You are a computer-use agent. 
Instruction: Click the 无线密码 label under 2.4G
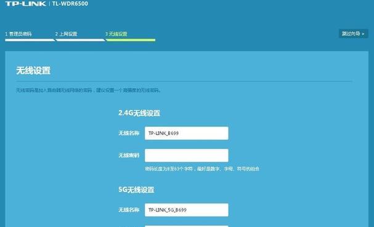[129, 155]
